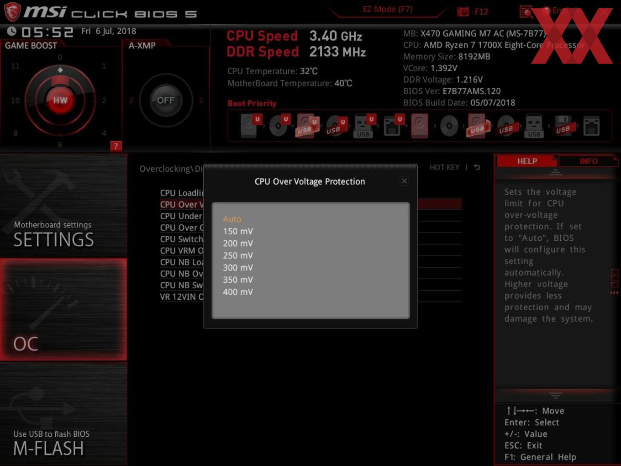The image size is (621, 466).
Task: Choose the legacy USB key boot icon
Action: coord(534,126)
